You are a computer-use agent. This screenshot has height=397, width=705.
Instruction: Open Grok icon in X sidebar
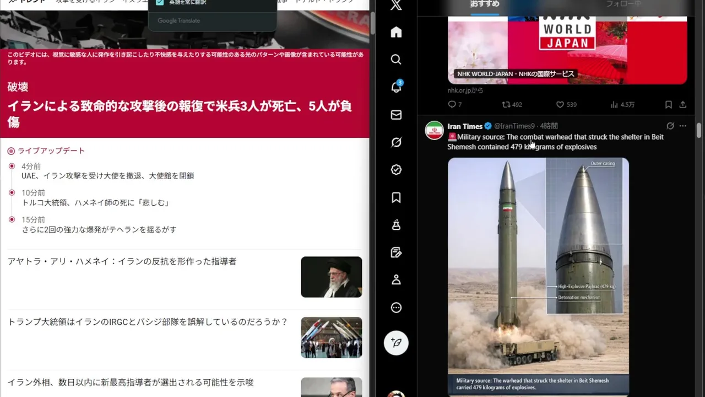pos(396,142)
